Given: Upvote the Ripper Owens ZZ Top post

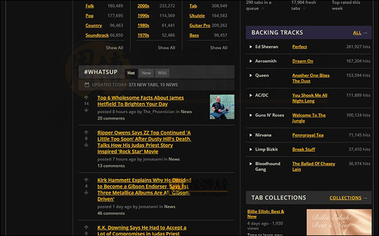Looking at the screenshot, I should tap(87, 132).
